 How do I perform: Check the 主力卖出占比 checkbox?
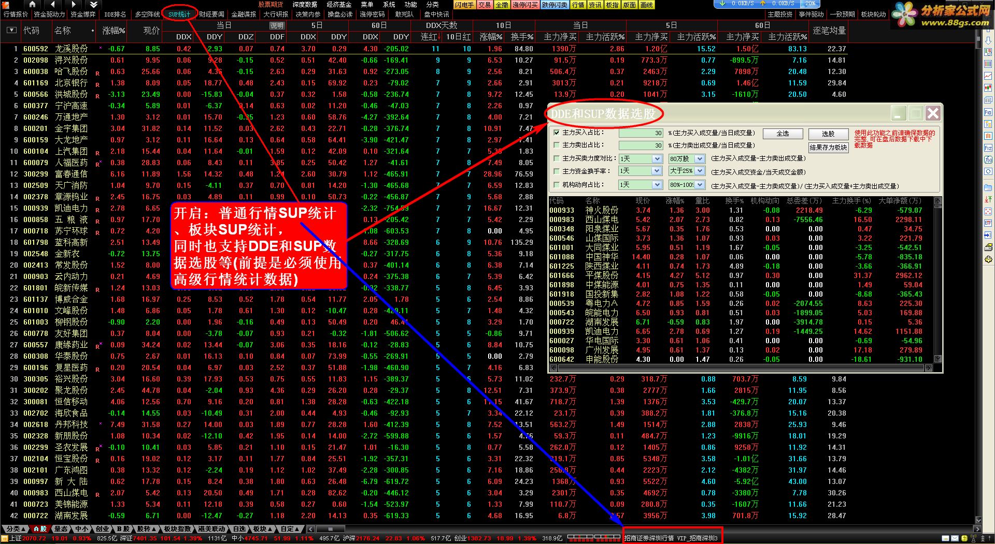pyautogui.click(x=557, y=145)
